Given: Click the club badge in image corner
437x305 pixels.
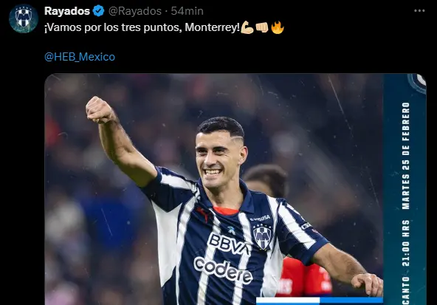Looking at the screenshot, I should tap(417, 83).
